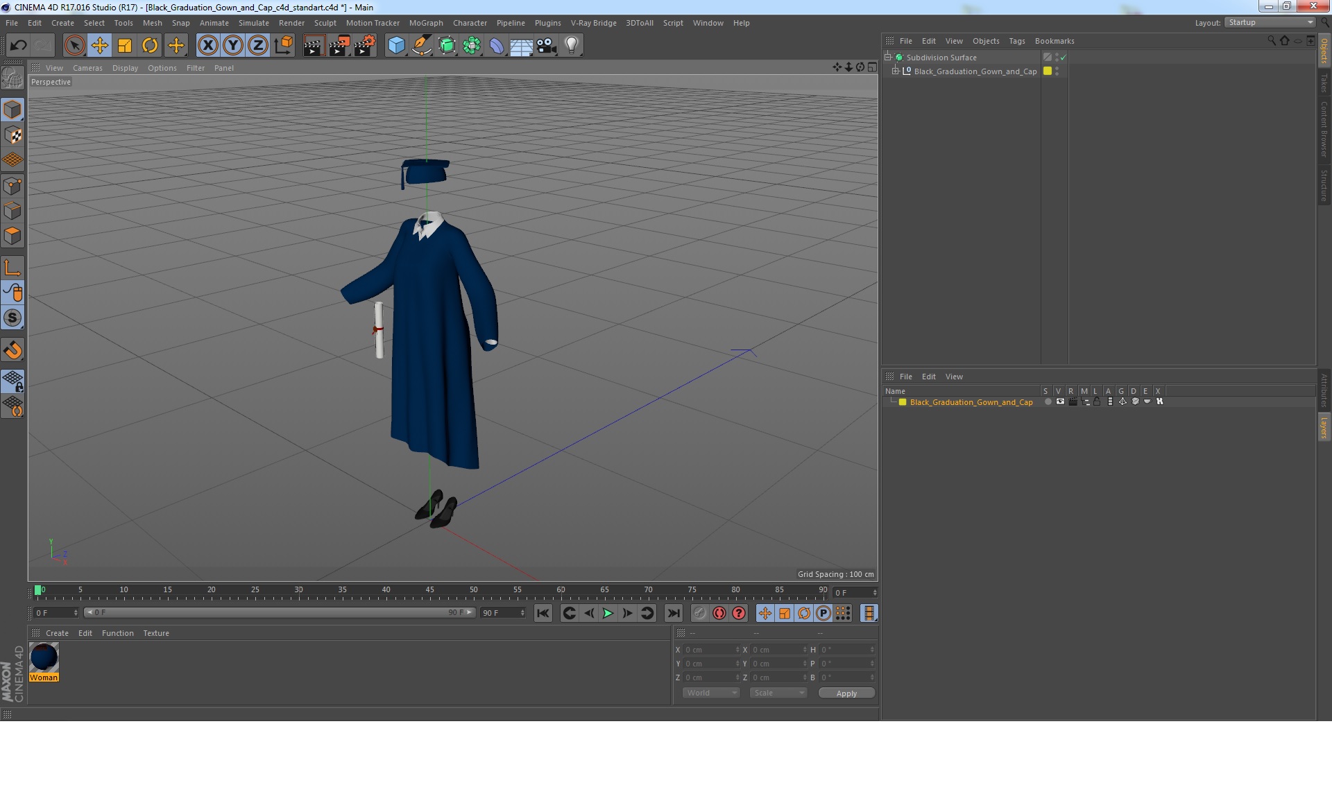
Task: Toggle the X axis lock
Action: pos(207,46)
